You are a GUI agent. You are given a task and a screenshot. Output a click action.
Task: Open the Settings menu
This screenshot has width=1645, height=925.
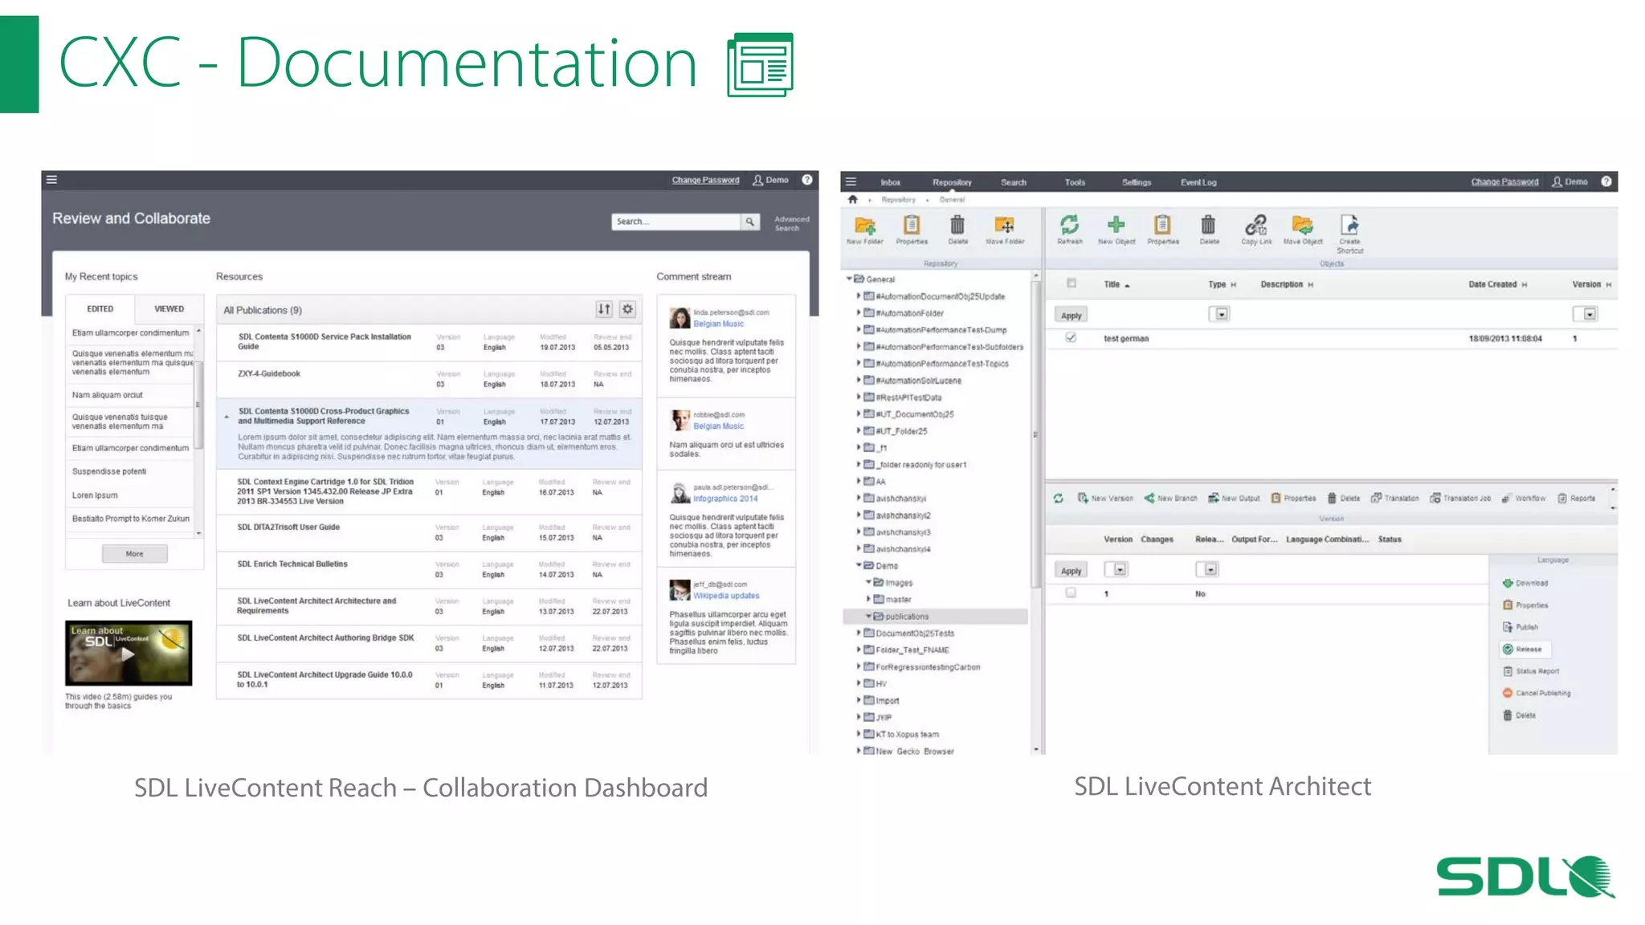pyautogui.click(x=1137, y=182)
